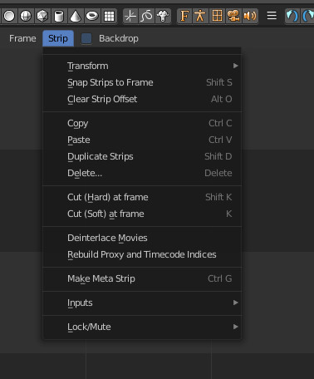314x379 pixels.
Task: Click Copy in the Strip menu
Action: [x=142, y=123]
